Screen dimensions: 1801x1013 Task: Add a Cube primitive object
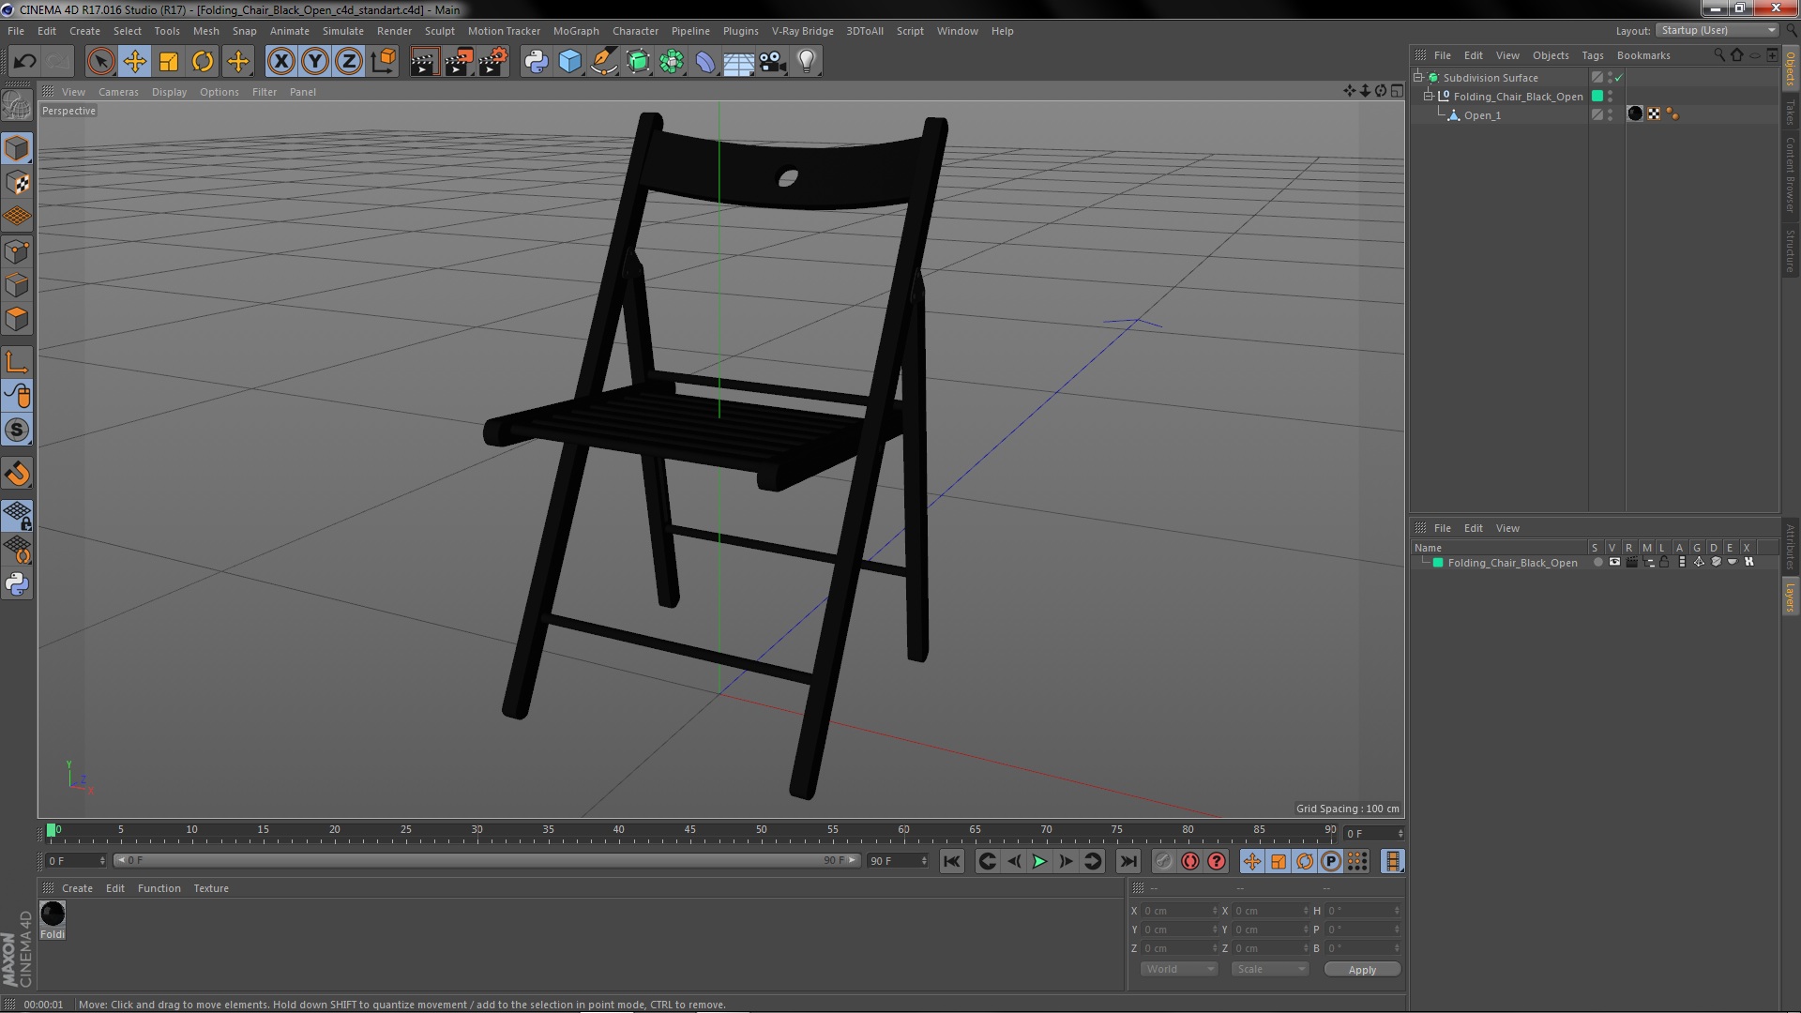click(x=569, y=62)
